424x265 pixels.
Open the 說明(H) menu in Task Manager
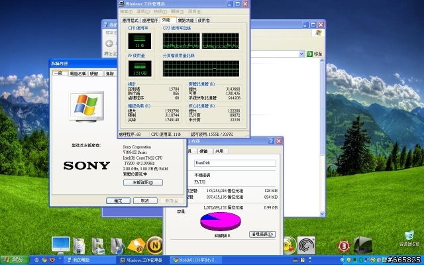click(195, 12)
